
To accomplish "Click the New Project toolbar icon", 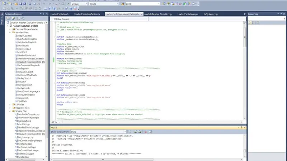I will tap(4, 4).
